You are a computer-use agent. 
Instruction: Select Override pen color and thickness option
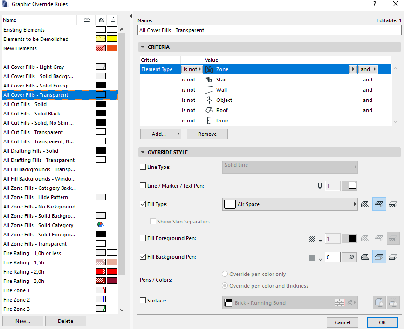click(225, 286)
